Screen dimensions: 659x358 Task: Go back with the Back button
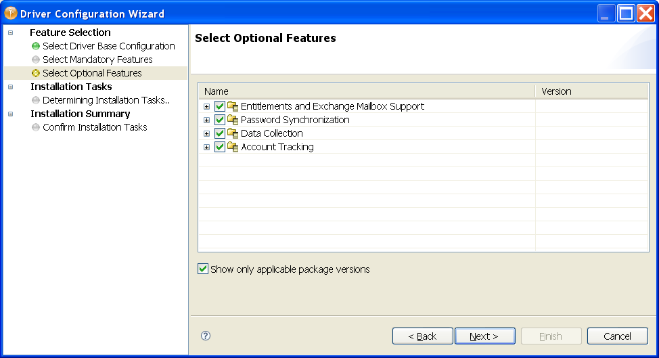422,336
